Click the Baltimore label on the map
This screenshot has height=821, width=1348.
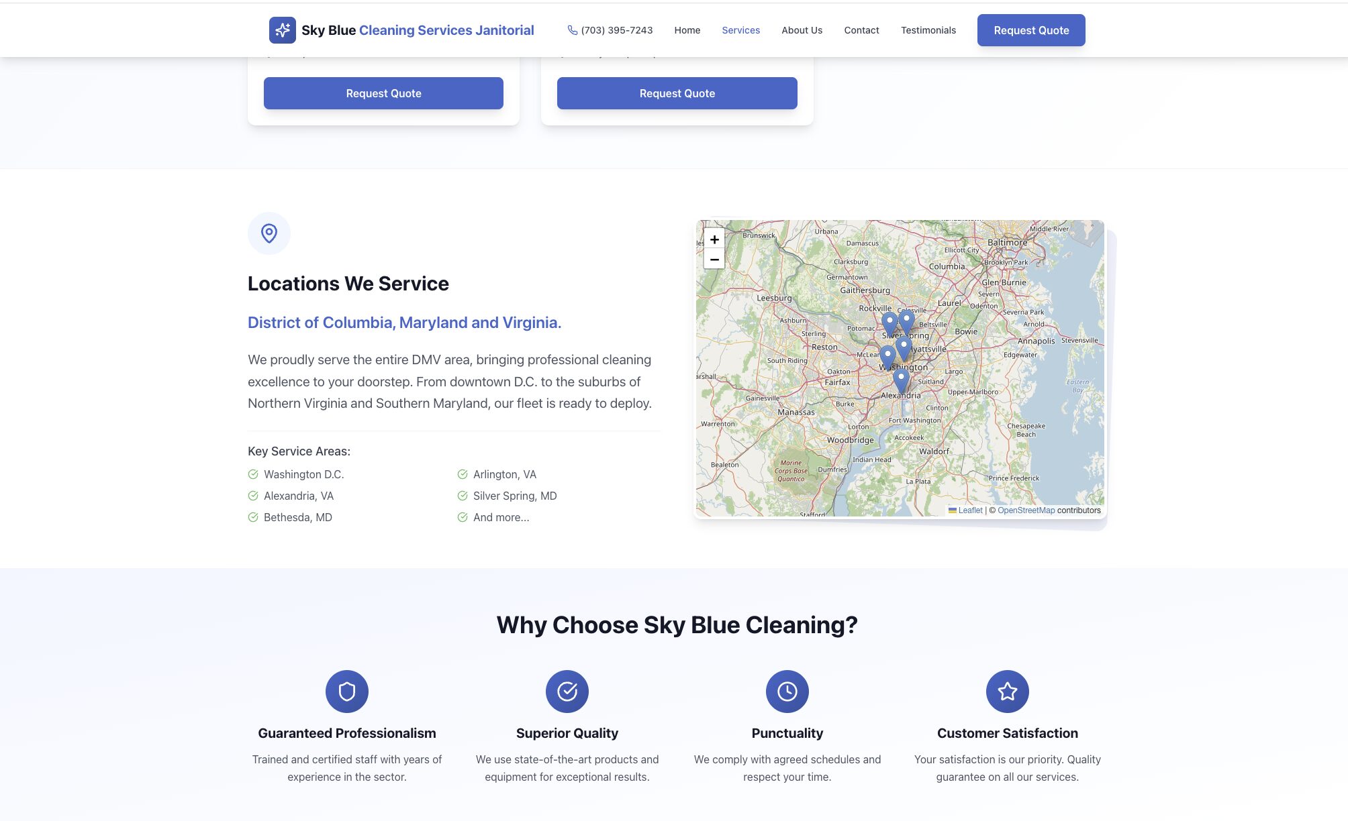pos(1007,242)
